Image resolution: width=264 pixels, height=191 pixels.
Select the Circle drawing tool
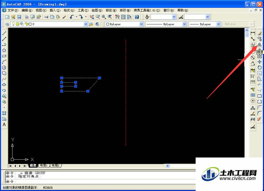click(4, 68)
